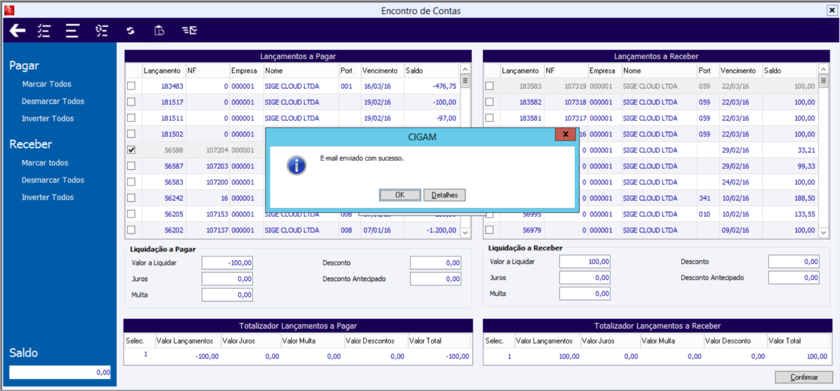Click the check-all list toolbar icon

[44, 30]
